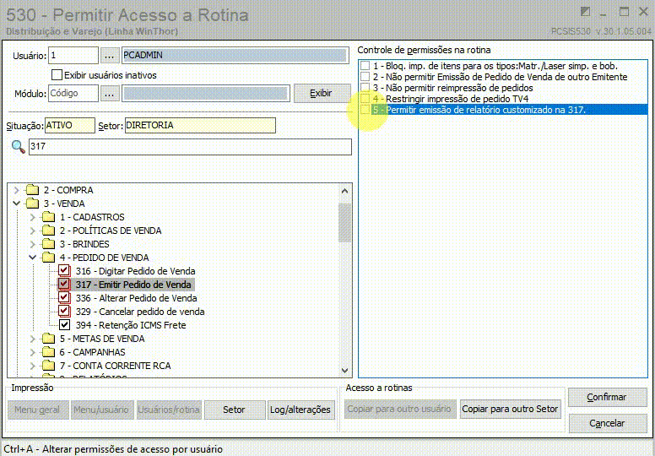
Task: Uncheck routine 317 - Emitir Pedido de Venda
Action: coord(64,285)
